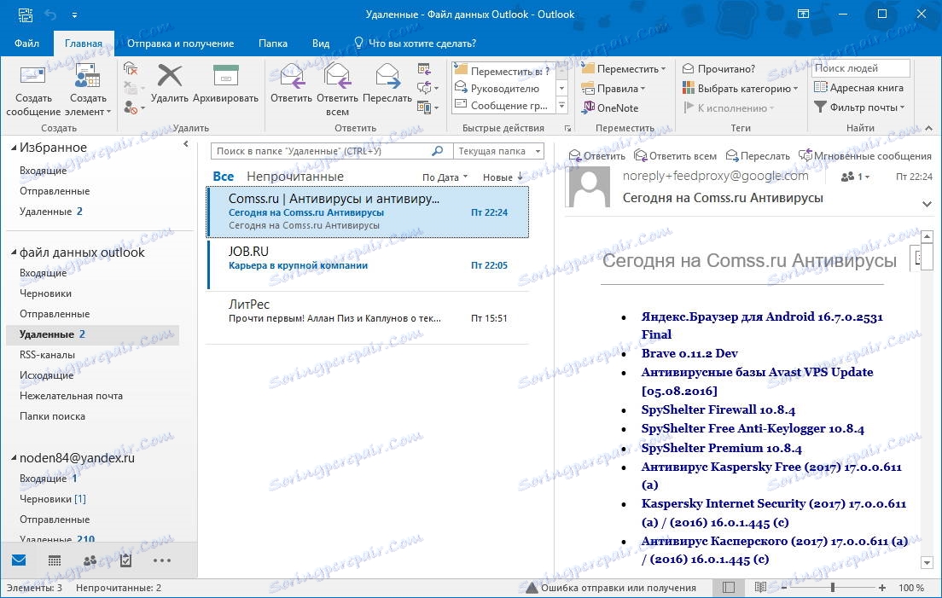The image size is (942, 598).
Task: Collapse the Favorites (Избранное) section
Action: [x=14, y=148]
